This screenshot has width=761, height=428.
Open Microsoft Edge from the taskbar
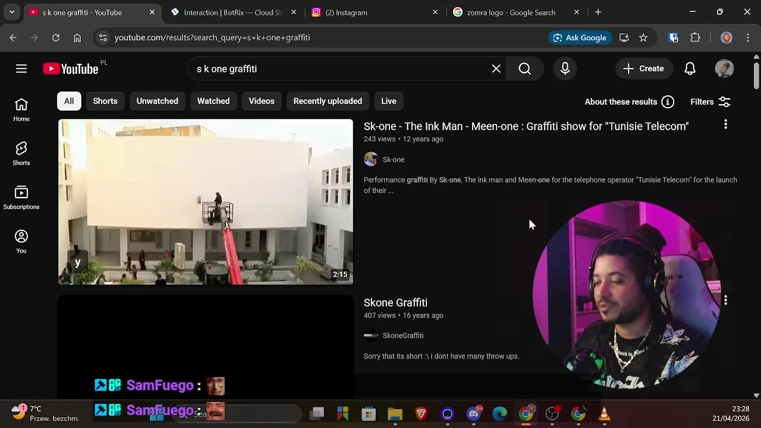point(500,414)
